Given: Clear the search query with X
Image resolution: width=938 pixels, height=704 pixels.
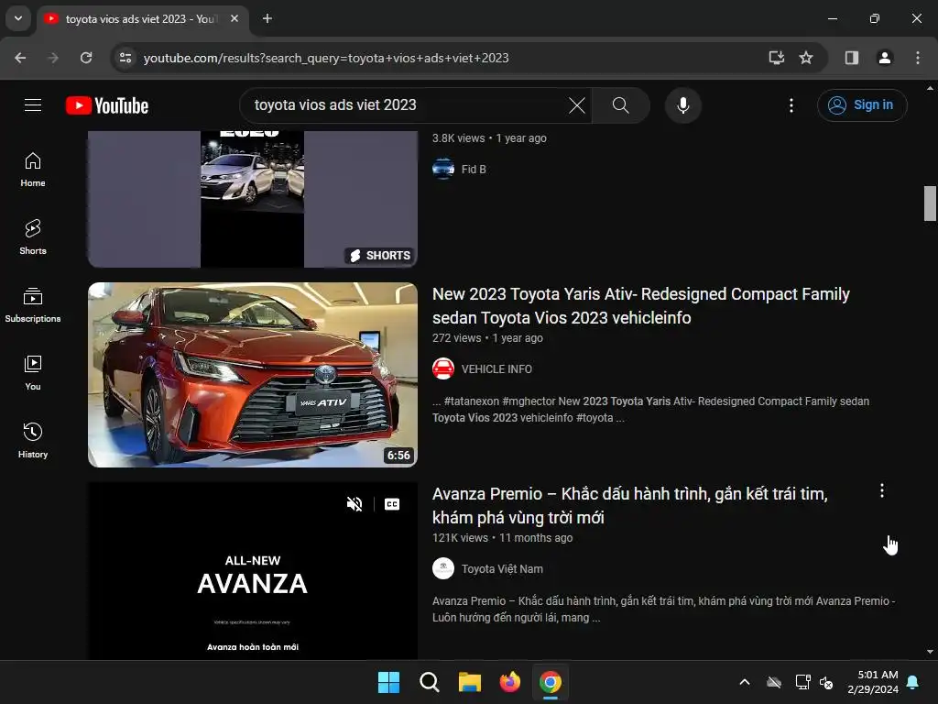Looking at the screenshot, I should 577,105.
